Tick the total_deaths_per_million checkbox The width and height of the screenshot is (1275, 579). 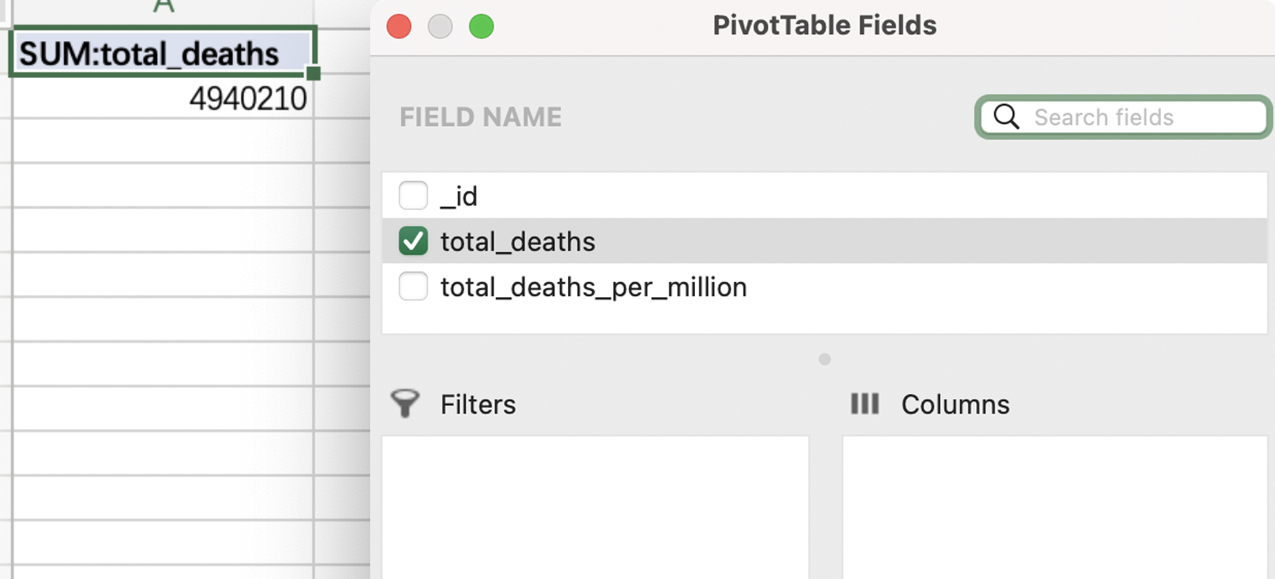click(x=413, y=287)
